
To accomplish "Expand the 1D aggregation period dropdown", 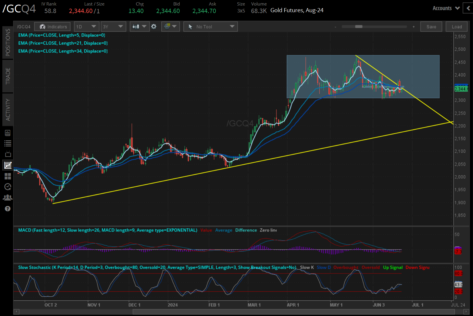I will coord(86,27).
